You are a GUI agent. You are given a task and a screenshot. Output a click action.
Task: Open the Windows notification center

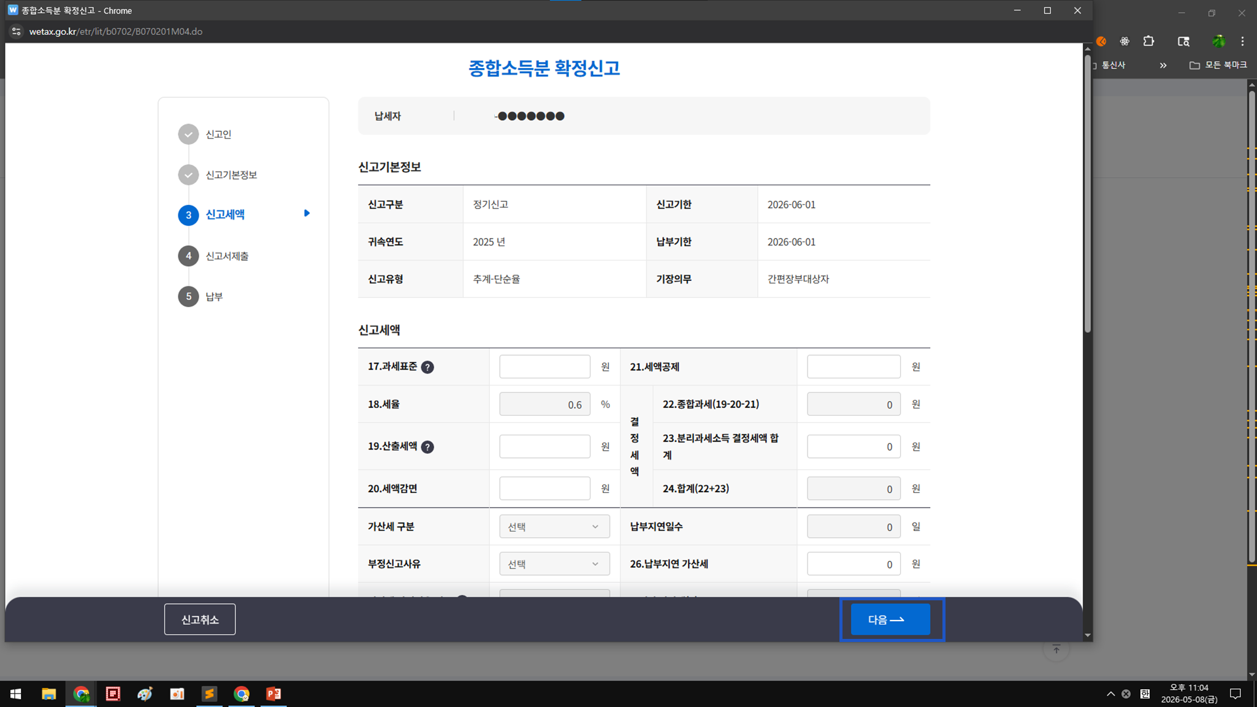pos(1235,694)
